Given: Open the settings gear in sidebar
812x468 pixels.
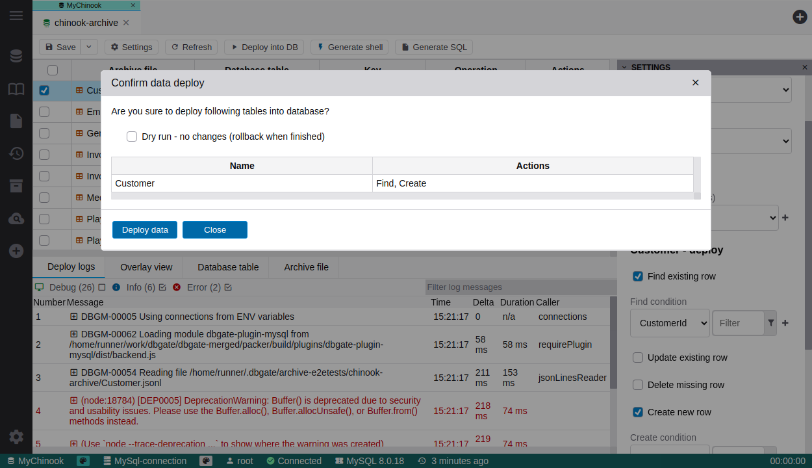Looking at the screenshot, I should click(x=16, y=437).
